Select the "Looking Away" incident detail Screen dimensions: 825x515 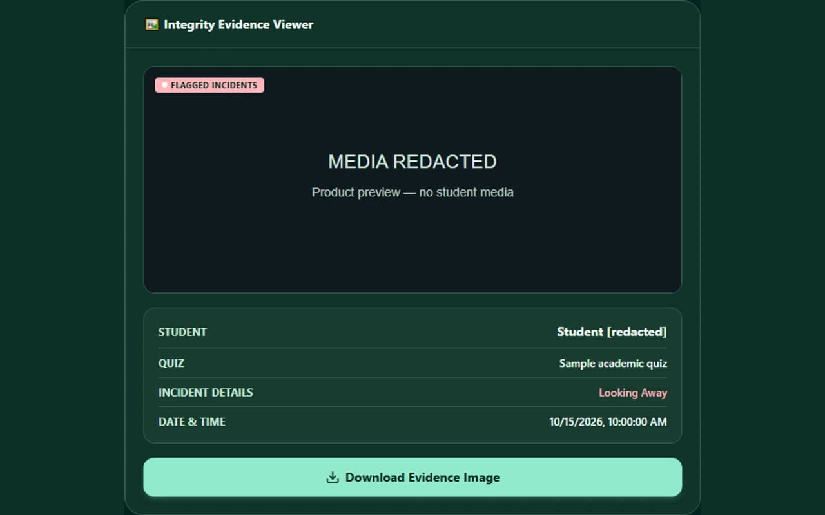(633, 393)
